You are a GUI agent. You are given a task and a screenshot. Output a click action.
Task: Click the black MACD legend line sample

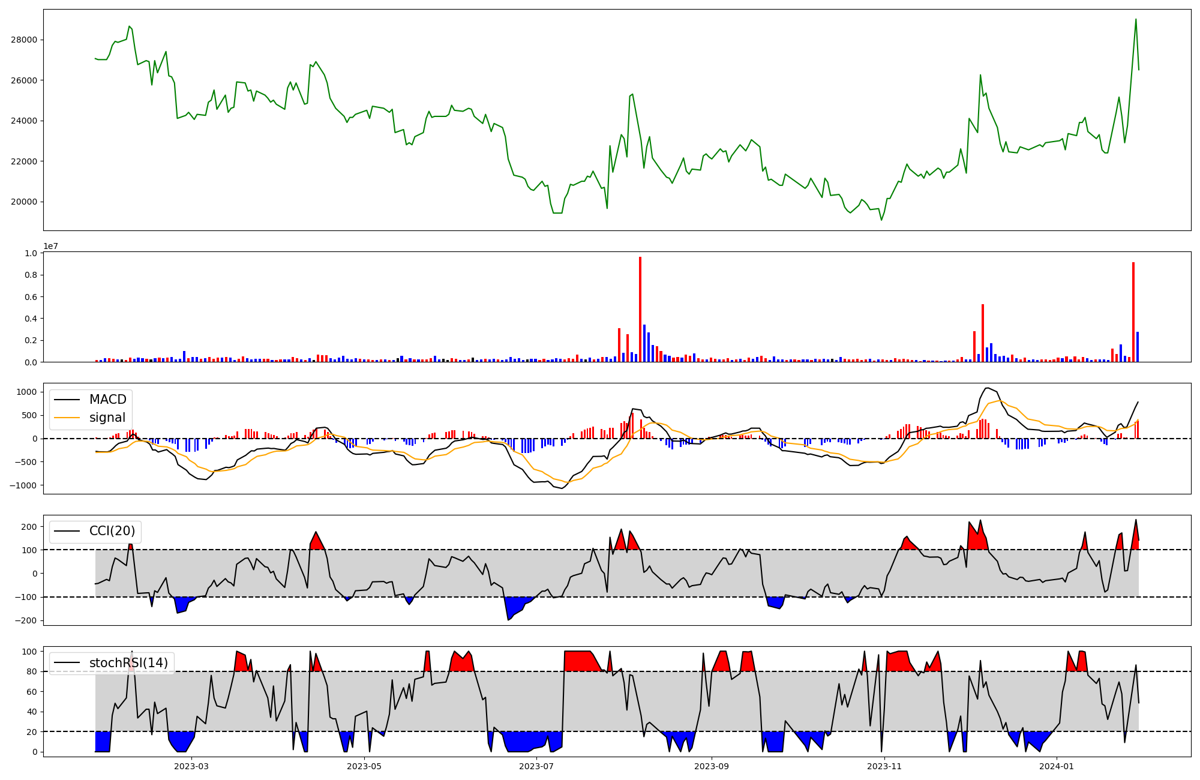click(67, 400)
